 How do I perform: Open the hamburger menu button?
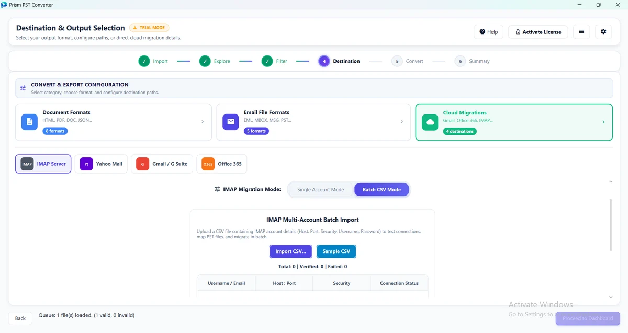[x=581, y=32]
